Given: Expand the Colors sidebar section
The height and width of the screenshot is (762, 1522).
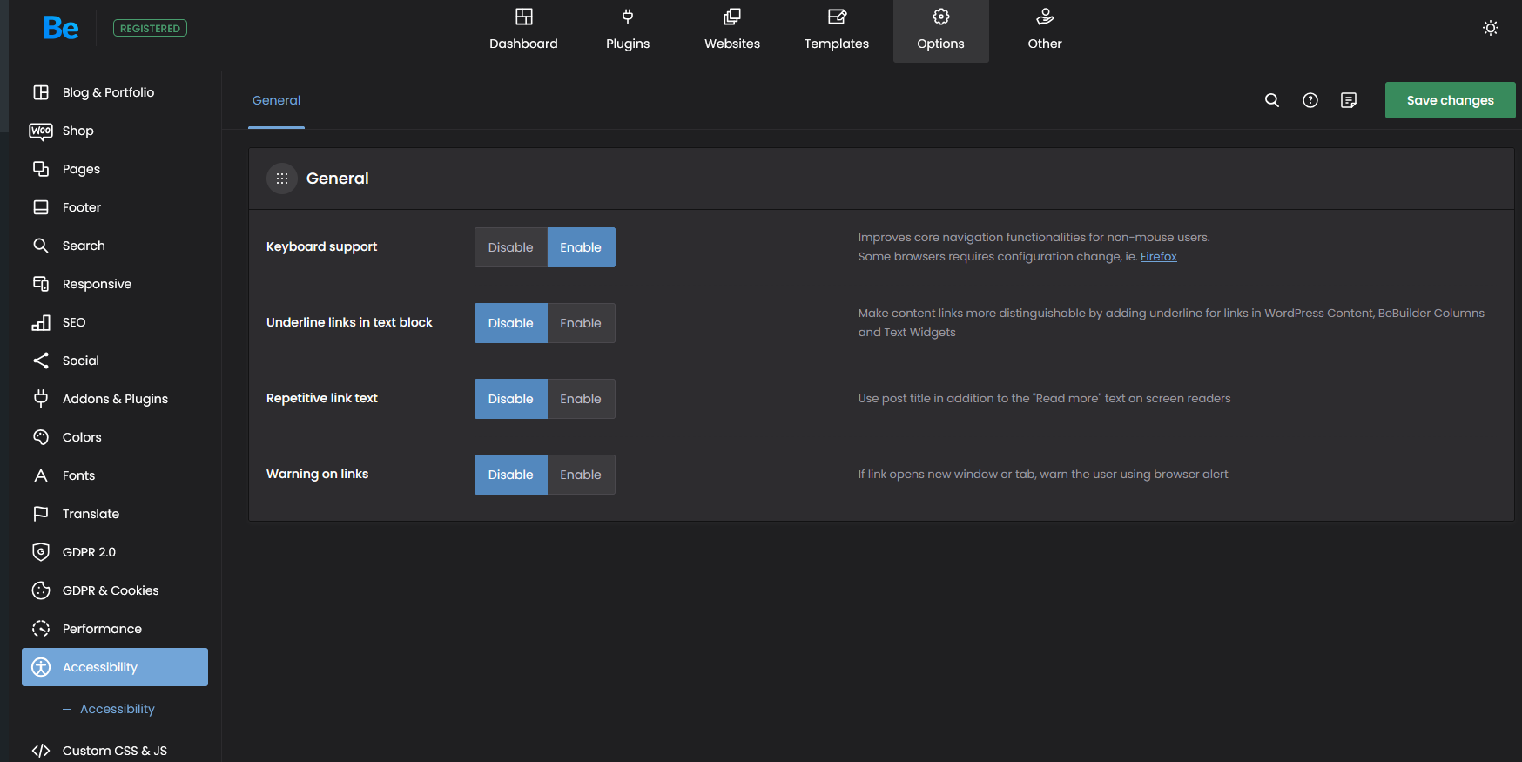Looking at the screenshot, I should (x=82, y=437).
